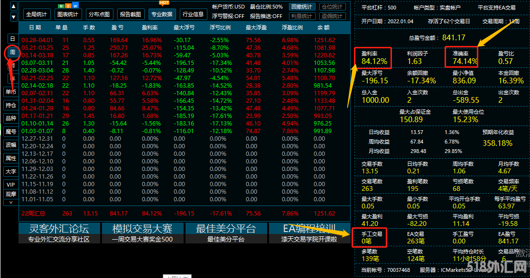Viewport: 530px width, 278px height.
Task: Select the 周 period button in sidebar
Action: coord(12,52)
